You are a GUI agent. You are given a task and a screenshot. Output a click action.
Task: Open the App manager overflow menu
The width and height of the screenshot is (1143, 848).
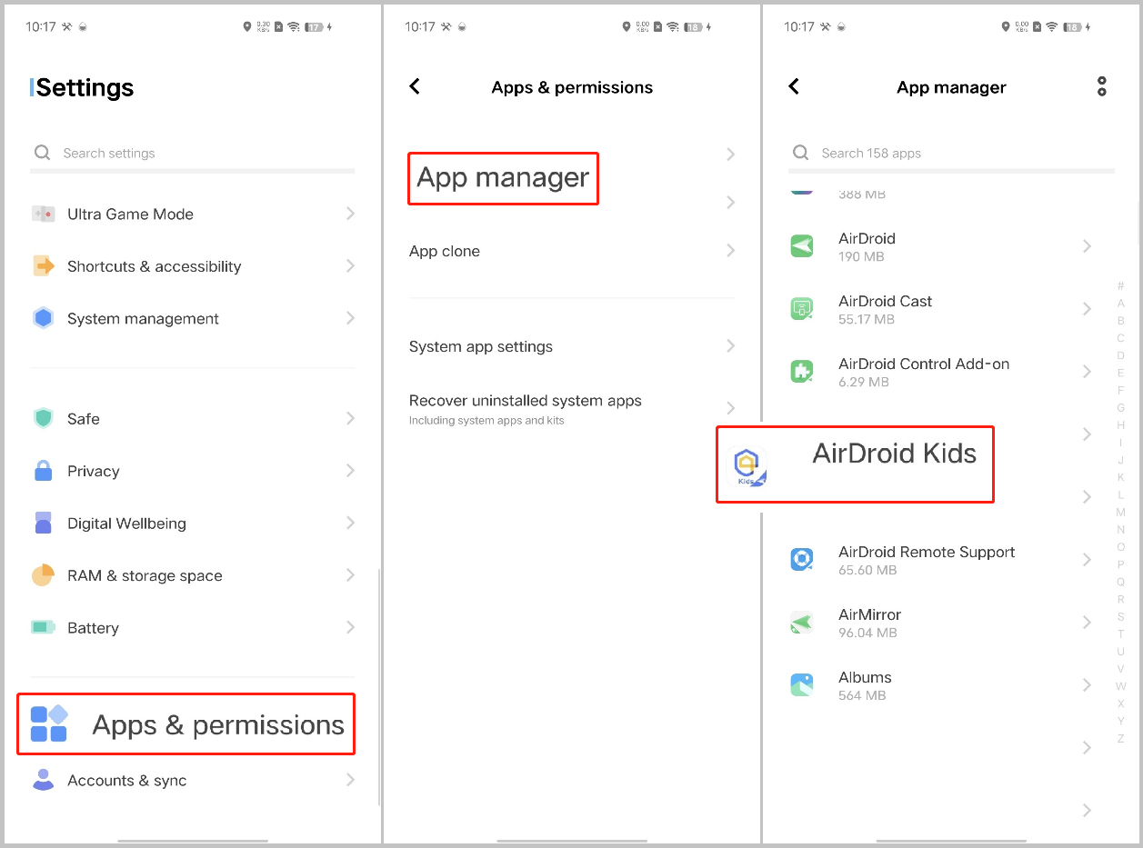pyautogui.click(x=1101, y=86)
